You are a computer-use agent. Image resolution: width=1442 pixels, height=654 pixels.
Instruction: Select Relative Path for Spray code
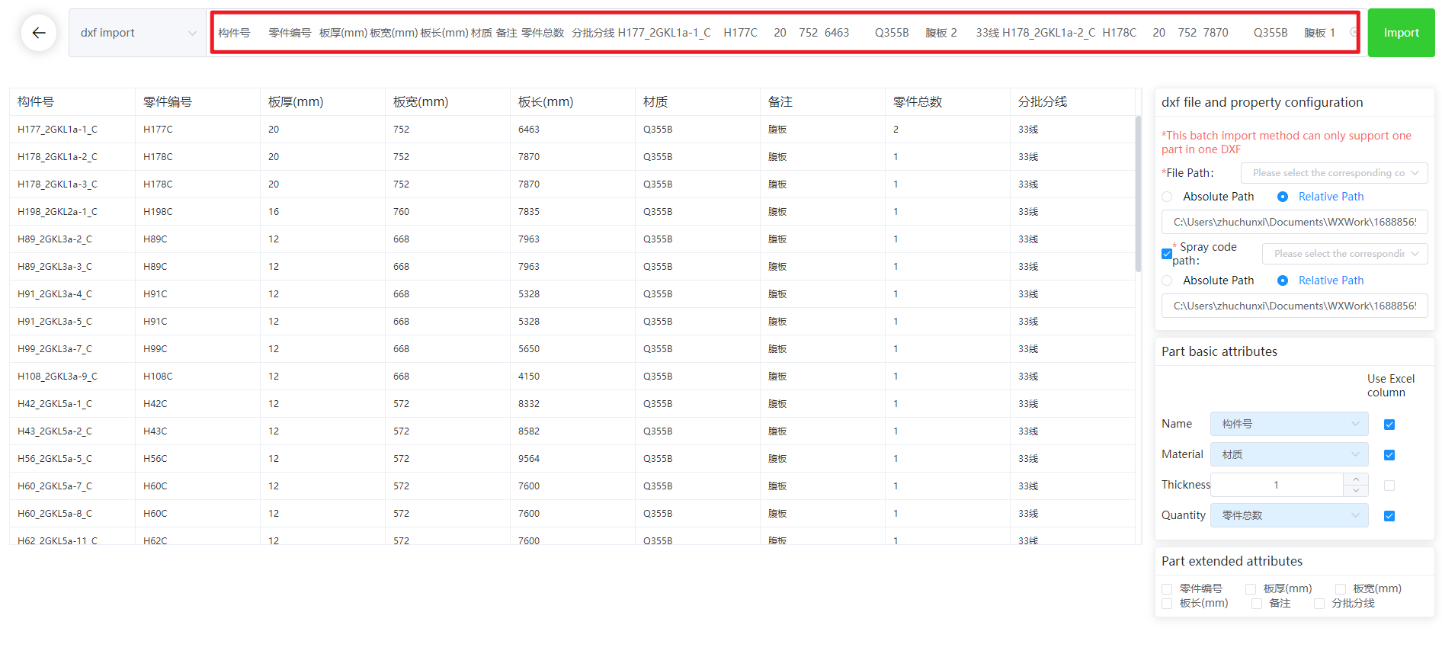(1283, 281)
